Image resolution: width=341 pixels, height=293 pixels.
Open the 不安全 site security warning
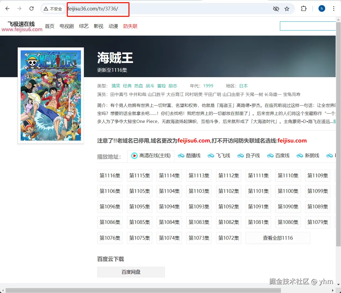[53, 9]
